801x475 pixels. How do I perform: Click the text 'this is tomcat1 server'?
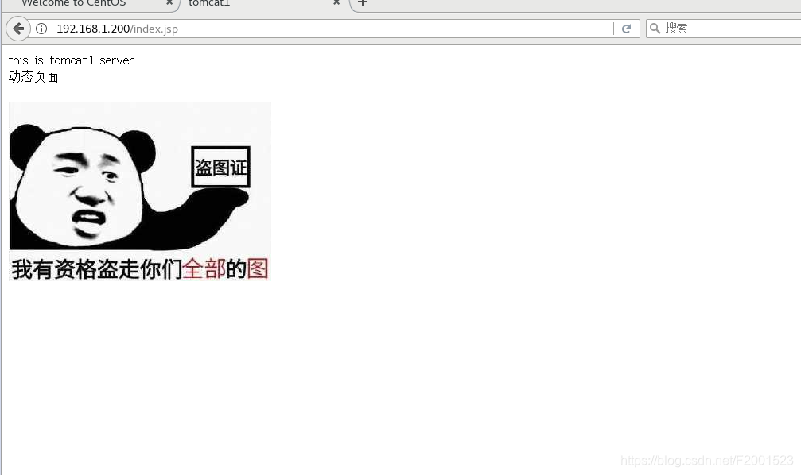coord(71,60)
